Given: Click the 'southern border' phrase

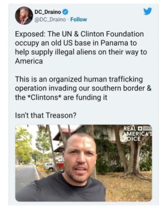Looking at the screenshot, I should (118, 88).
